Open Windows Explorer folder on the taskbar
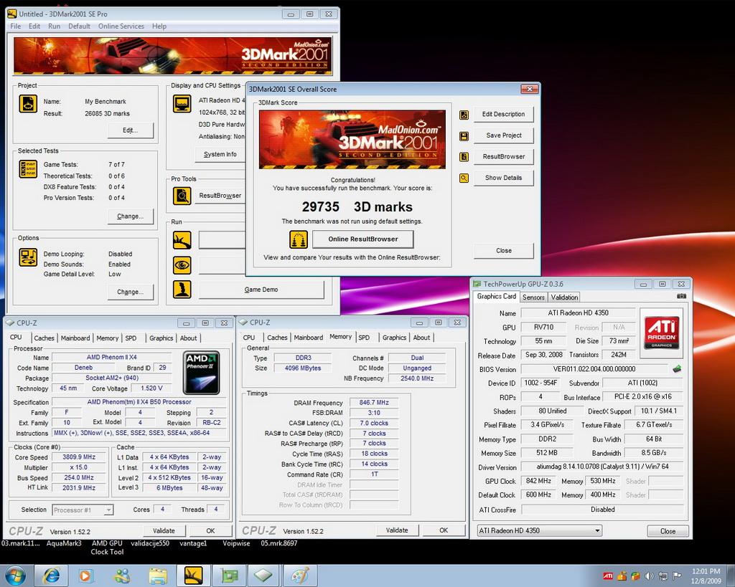Viewport: 735px width, 587px height. click(158, 576)
